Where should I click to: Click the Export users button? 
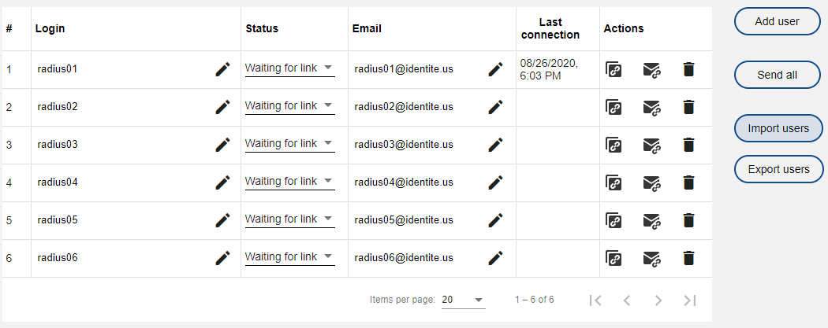point(778,169)
